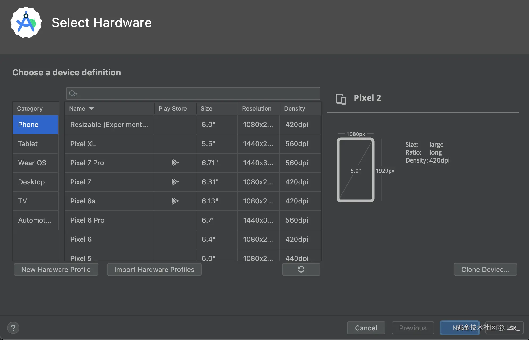This screenshot has width=529, height=340.
Task: Open help with the question mark icon
Action: point(13,328)
